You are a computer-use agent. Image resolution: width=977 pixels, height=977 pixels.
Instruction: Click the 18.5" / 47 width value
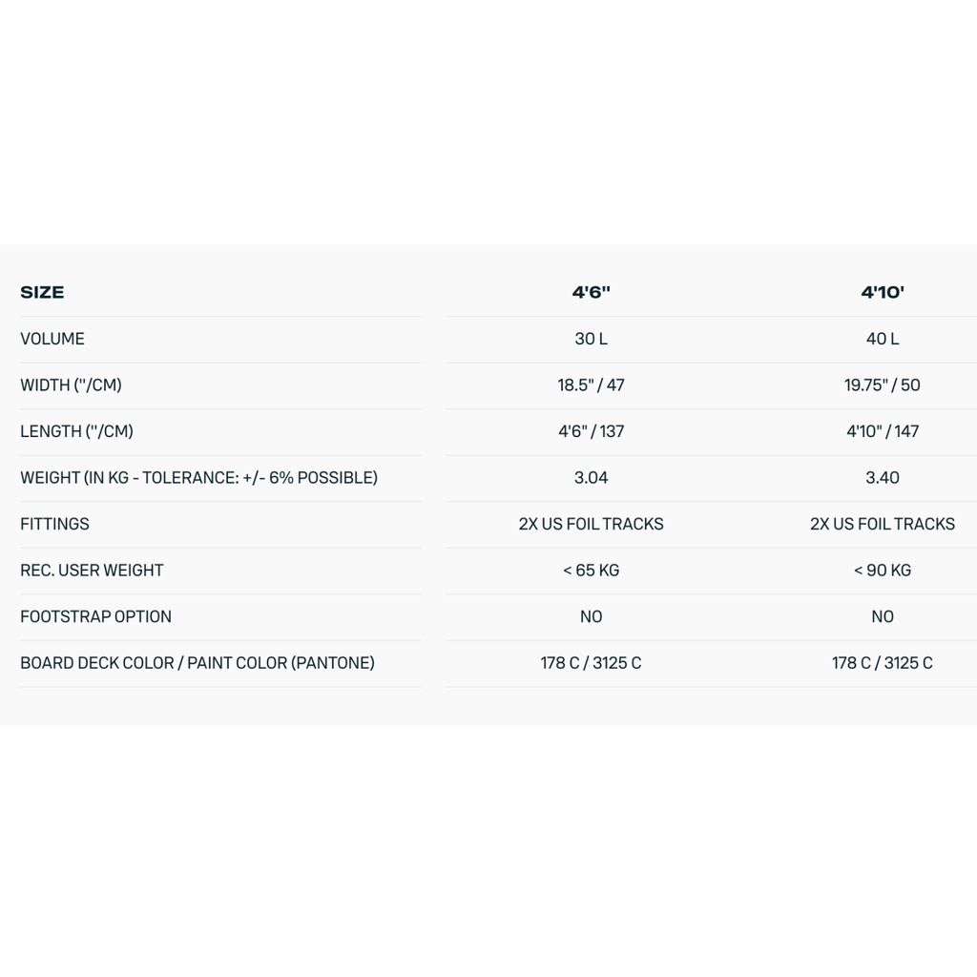[591, 385]
